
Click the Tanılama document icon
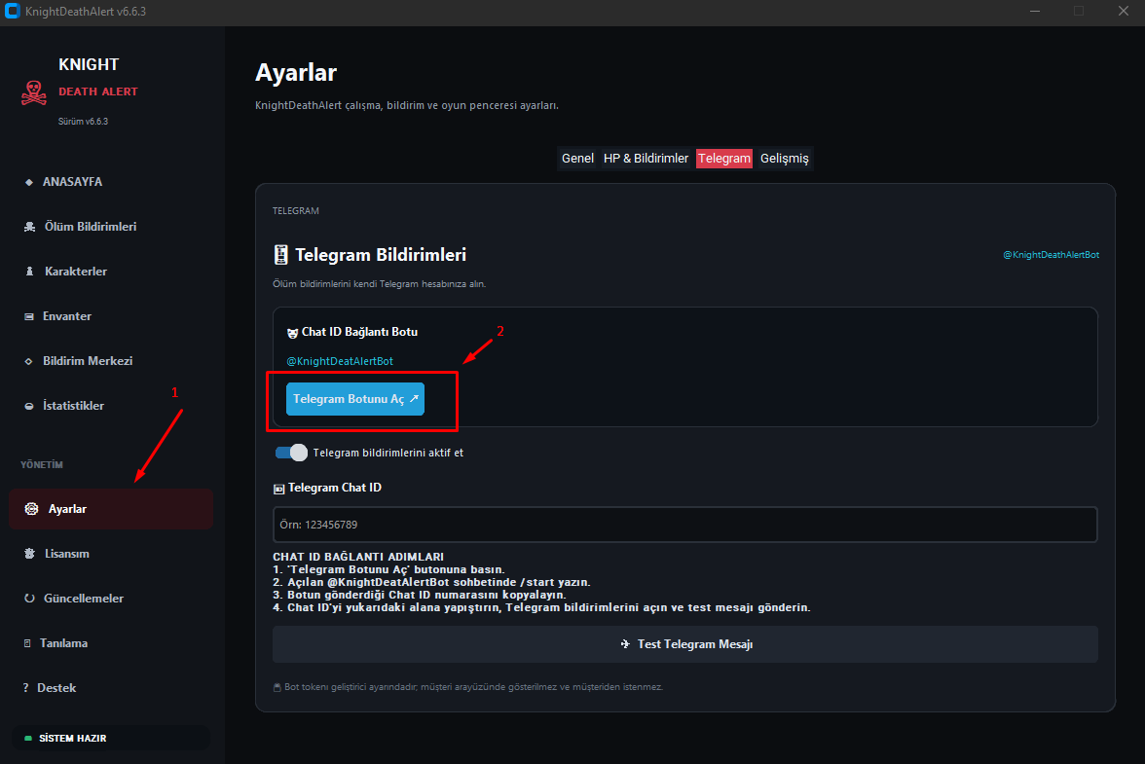[x=27, y=643]
